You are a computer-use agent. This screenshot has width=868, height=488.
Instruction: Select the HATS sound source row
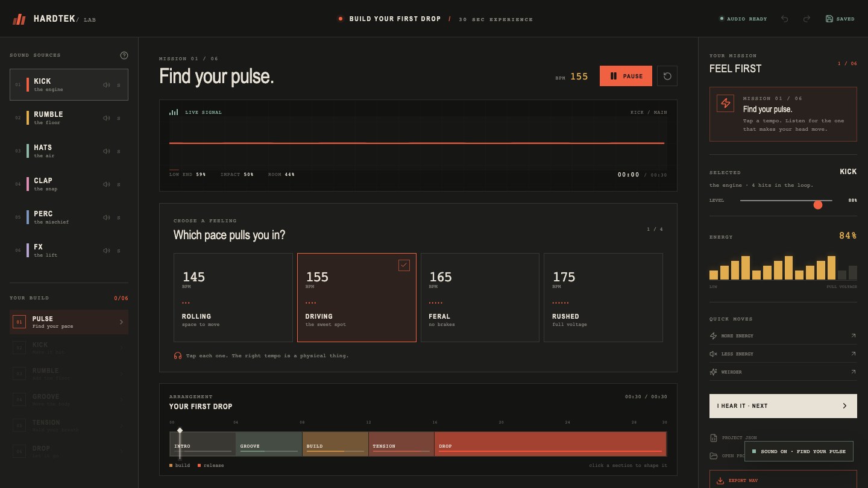(x=69, y=151)
